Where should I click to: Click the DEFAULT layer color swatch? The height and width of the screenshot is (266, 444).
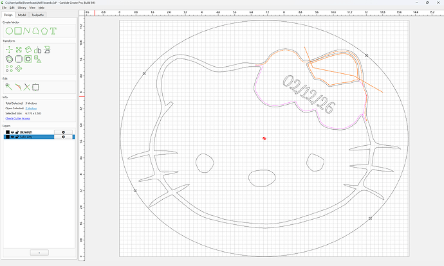point(8,132)
